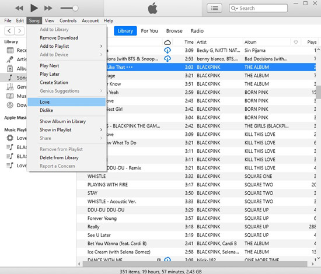Open the Controls menu
The height and width of the screenshot is (274, 321).
click(x=68, y=20)
